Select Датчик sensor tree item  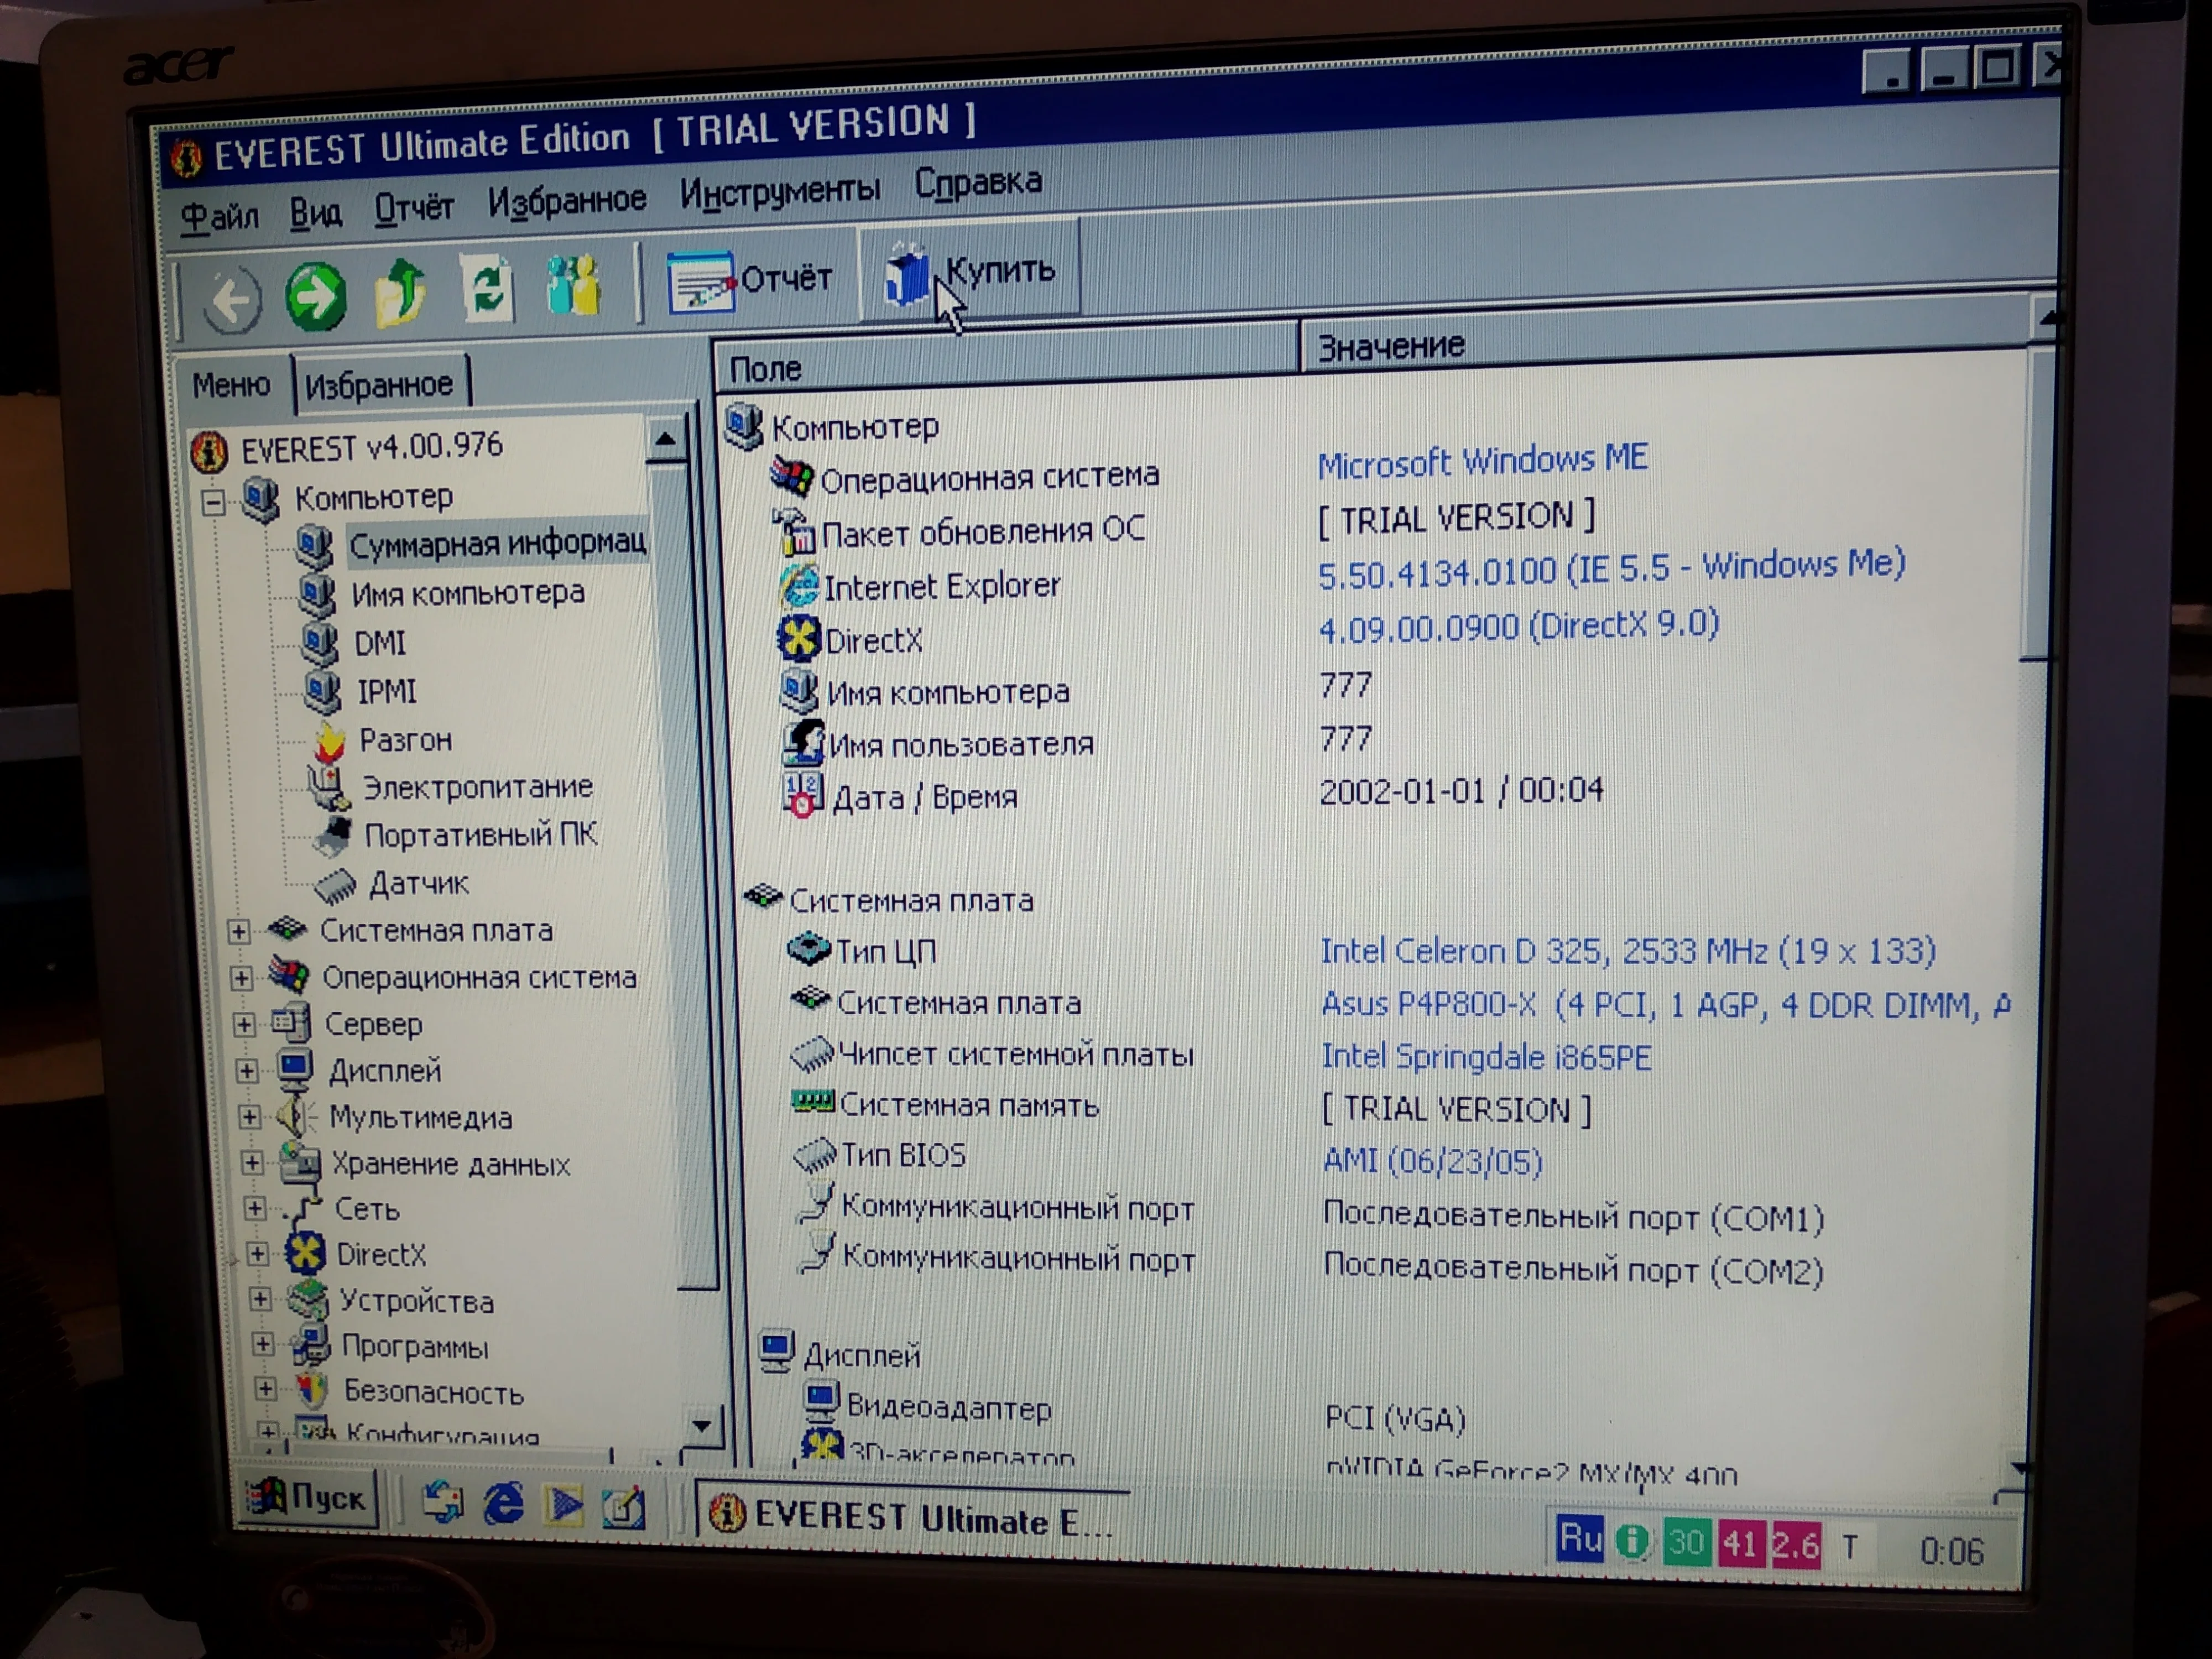tap(418, 884)
